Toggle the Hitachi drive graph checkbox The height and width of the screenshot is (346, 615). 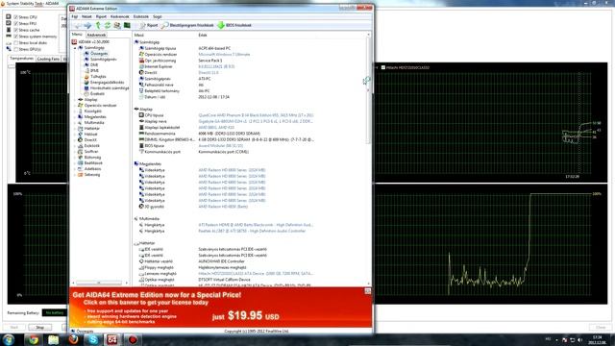[383, 67]
